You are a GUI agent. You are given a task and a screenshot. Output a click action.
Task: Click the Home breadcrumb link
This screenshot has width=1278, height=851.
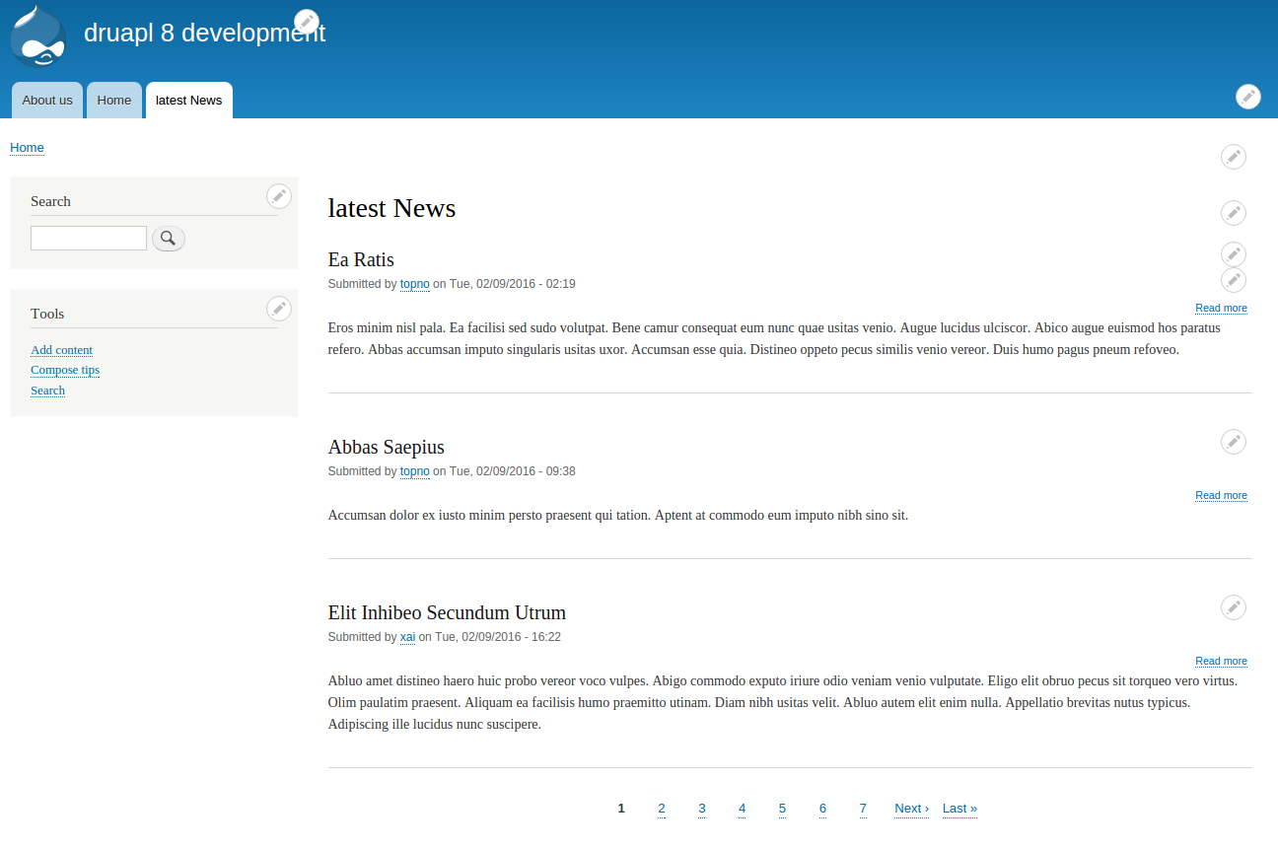(x=27, y=148)
